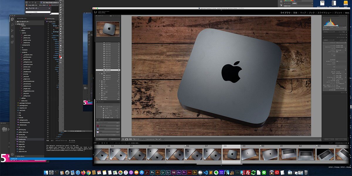Open FileZilla from the Dock
The width and height of the screenshot is (352, 176).
click(x=248, y=172)
